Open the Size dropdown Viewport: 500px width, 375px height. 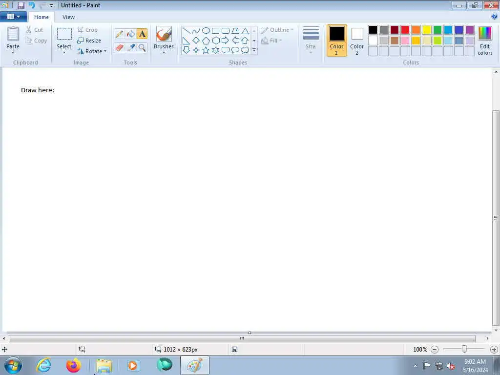[x=311, y=41]
